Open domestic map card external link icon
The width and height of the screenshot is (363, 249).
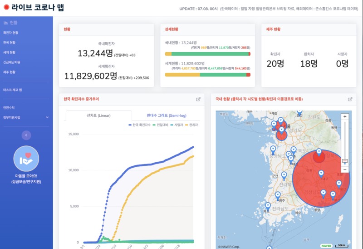click(x=350, y=99)
